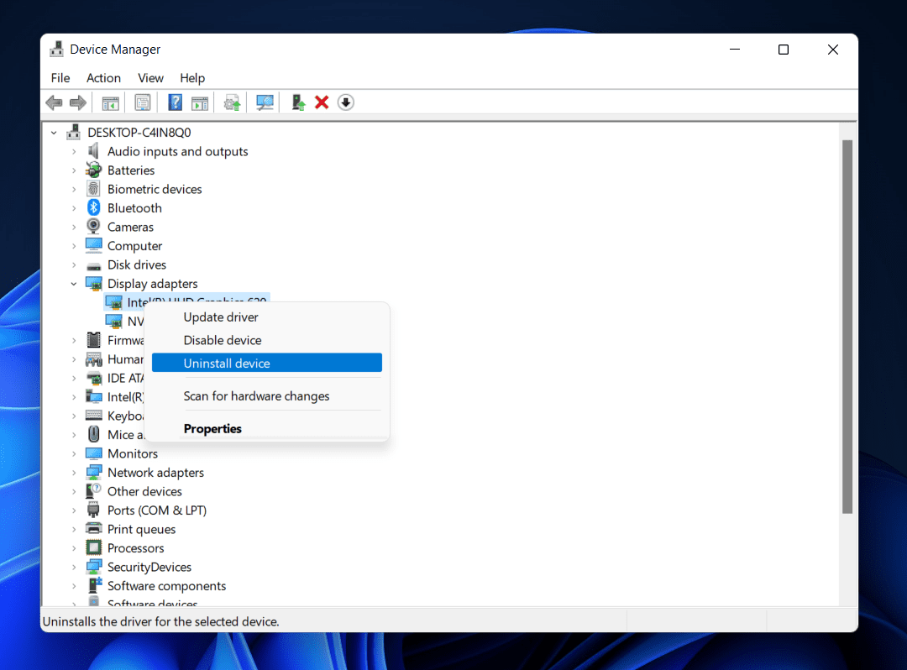Click the Show/Hide Action Pane toolbar icon
Viewport: 907px width, 670px height.
pos(200,102)
